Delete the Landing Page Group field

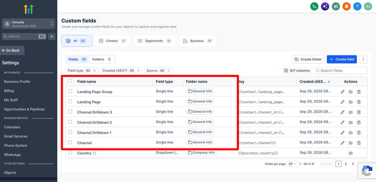(x=359, y=92)
